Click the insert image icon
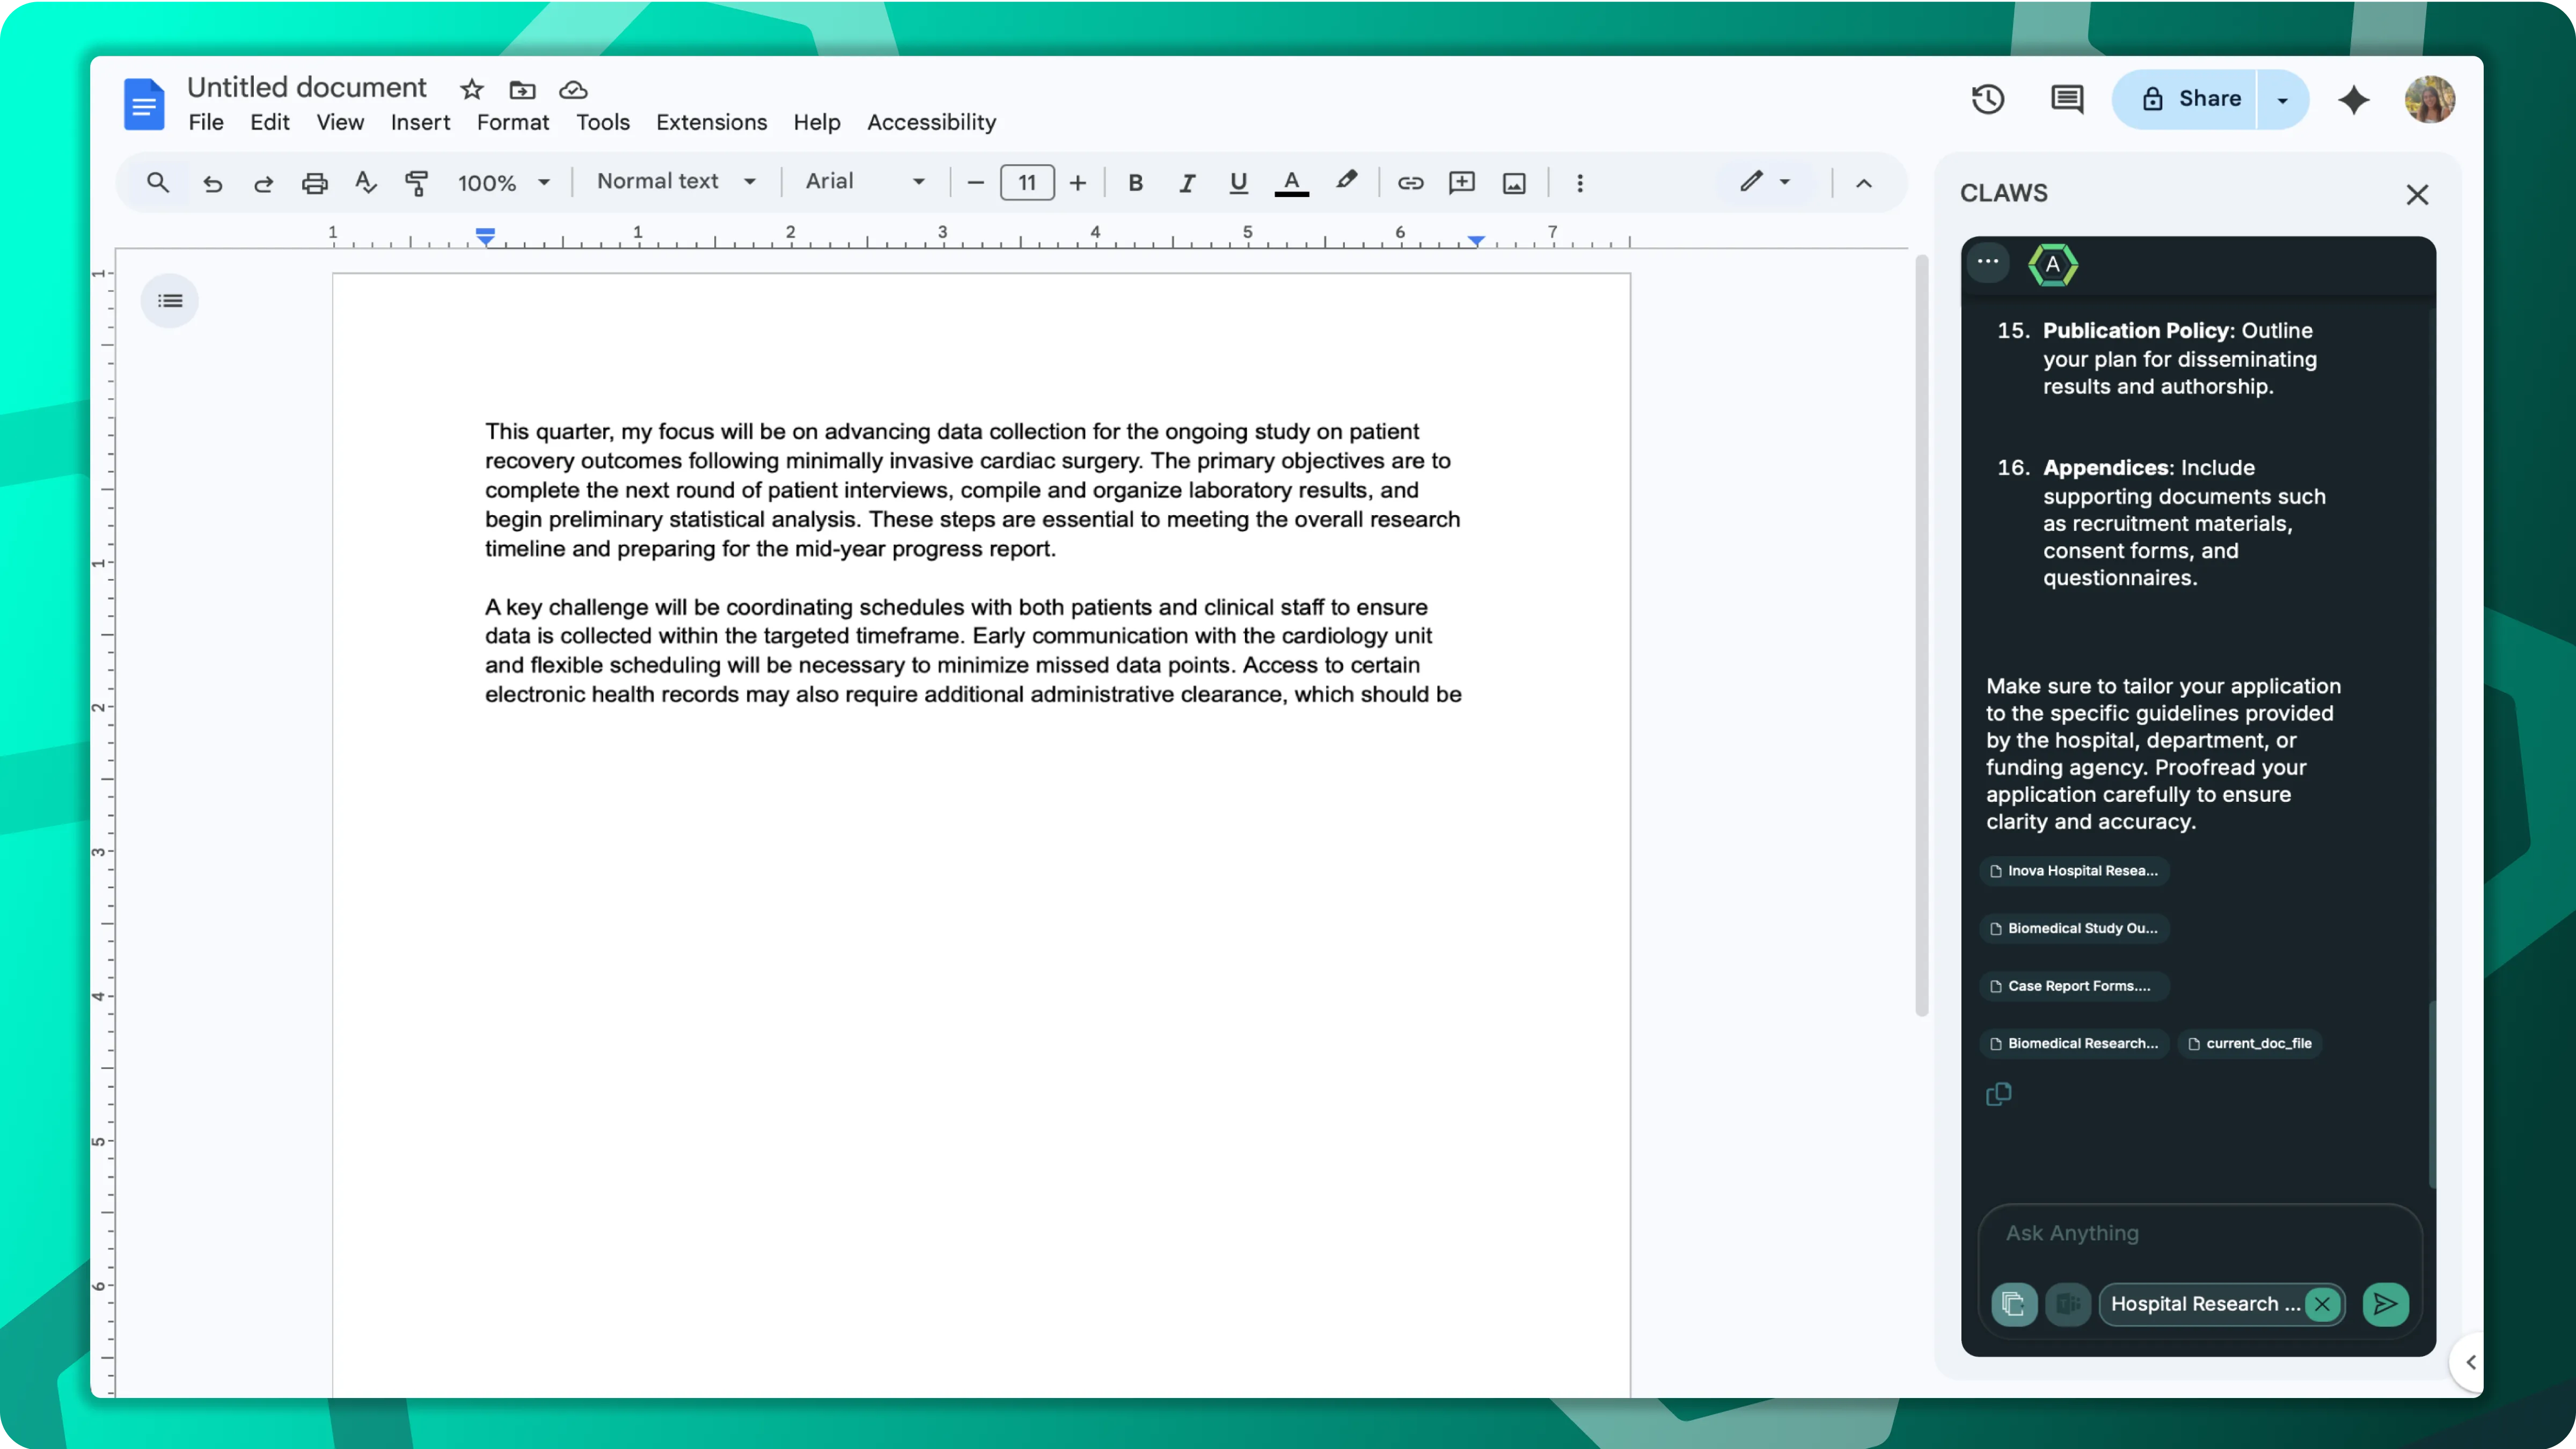Image resolution: width=2576 pixels, height=1449 pixels. coord(1514,183)
